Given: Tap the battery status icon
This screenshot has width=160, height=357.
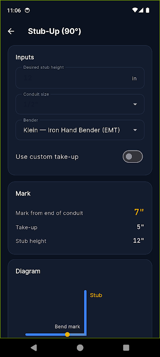Looking at the screenshot, I should 148,10.
